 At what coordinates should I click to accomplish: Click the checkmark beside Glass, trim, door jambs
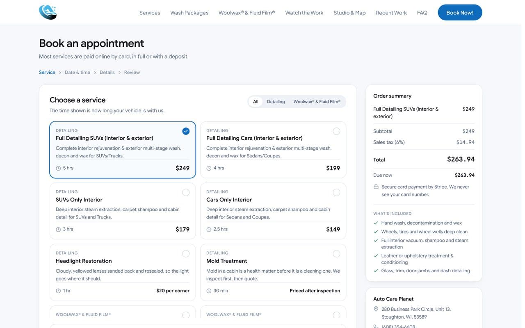coord(376,271)
